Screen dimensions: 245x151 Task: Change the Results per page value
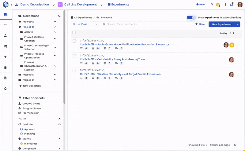coord(236,145)
